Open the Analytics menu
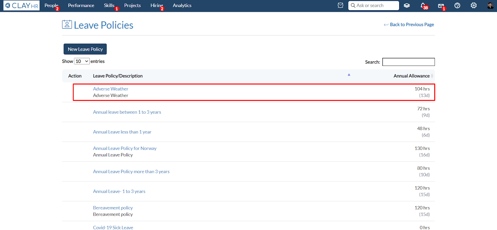 point(182,6)
